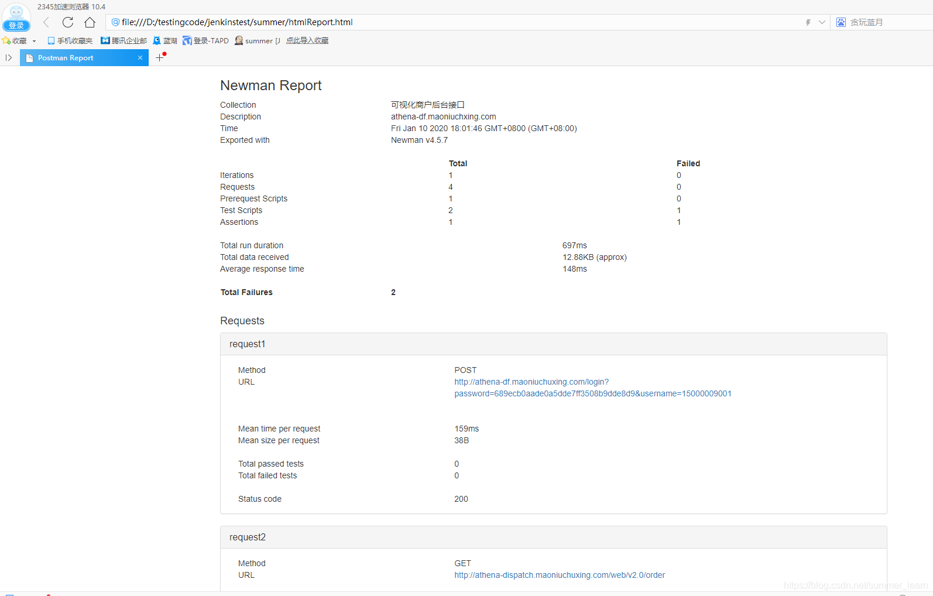Screen dimensions: 933x596
Task: Expand the address bar dropdown arrow
Action: tap(822, 22)
